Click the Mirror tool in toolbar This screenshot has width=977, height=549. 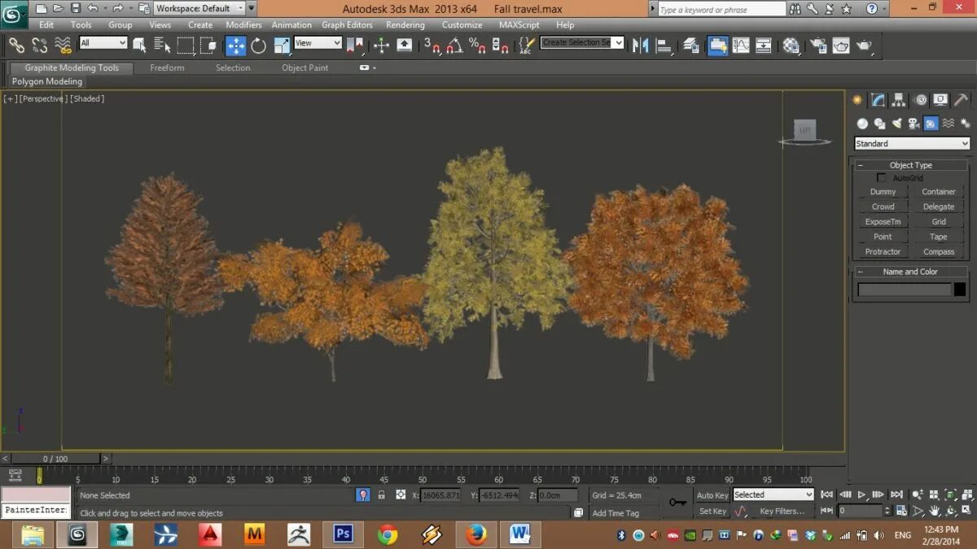(640, 46)
